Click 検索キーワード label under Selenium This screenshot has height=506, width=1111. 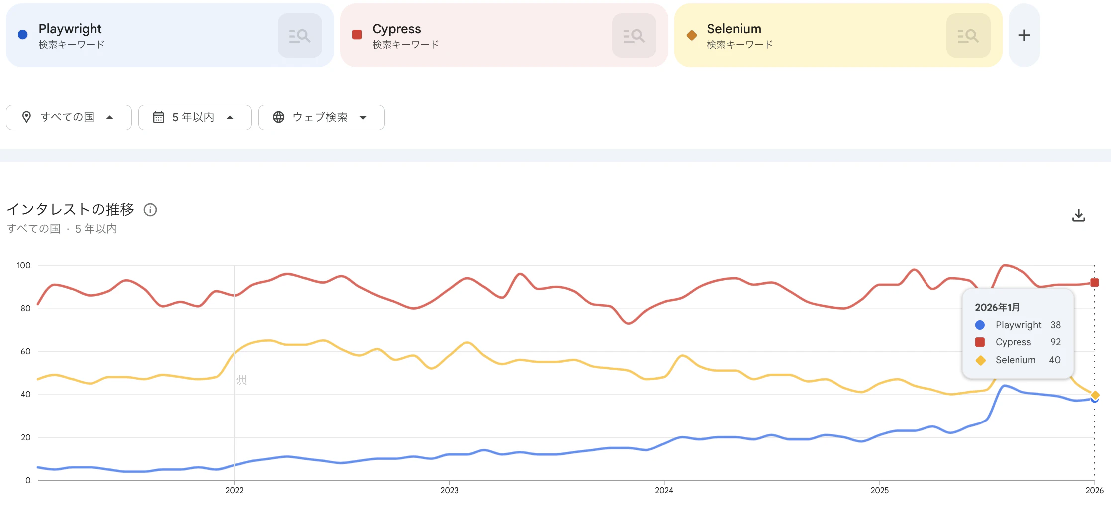click(740, 44)
